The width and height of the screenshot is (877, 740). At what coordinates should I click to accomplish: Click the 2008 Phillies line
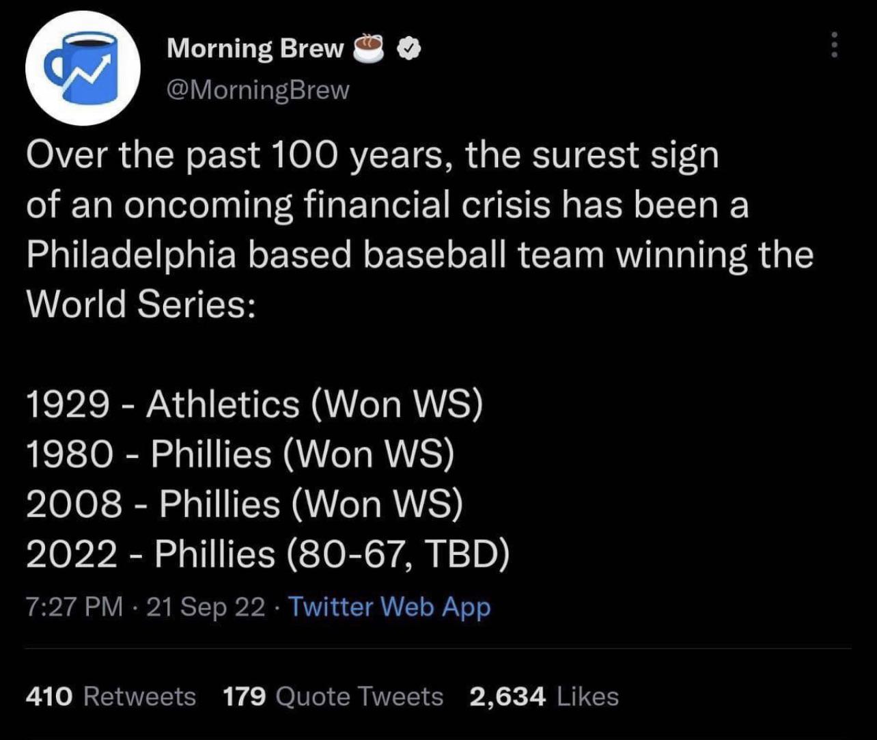(245, 504)
